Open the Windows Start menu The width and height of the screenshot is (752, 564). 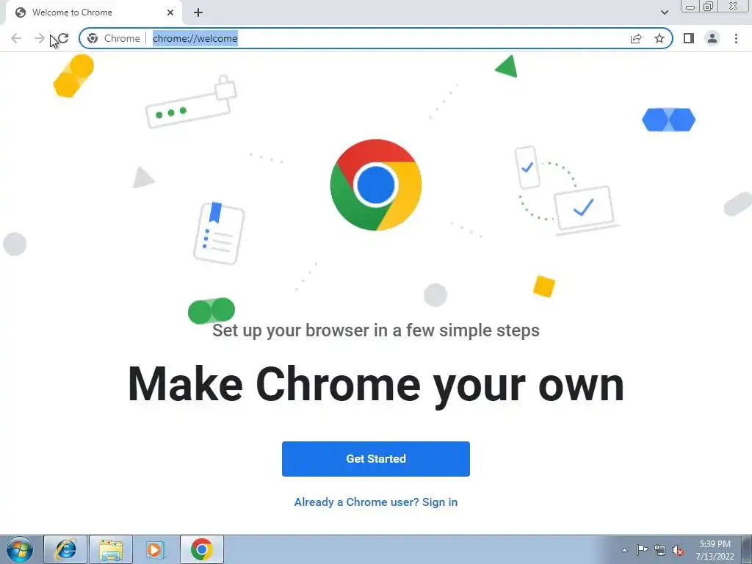point(20,549)
